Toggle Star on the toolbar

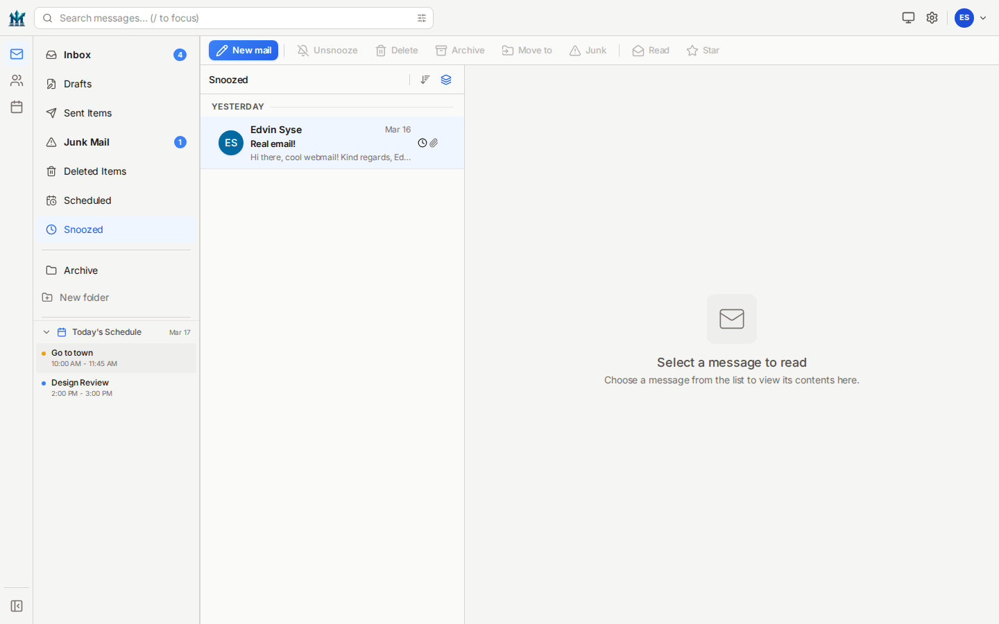pyautogui.click(x=703, y=51)
